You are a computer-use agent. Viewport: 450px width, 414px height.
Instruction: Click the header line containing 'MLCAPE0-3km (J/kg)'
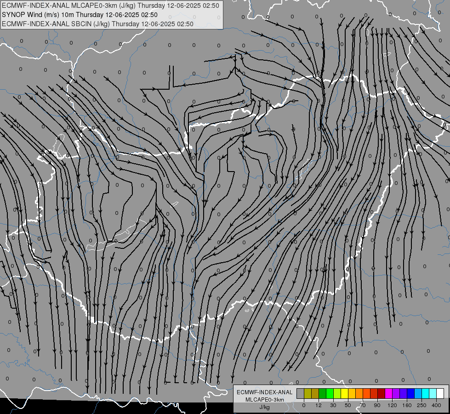(x=110, y=6)
